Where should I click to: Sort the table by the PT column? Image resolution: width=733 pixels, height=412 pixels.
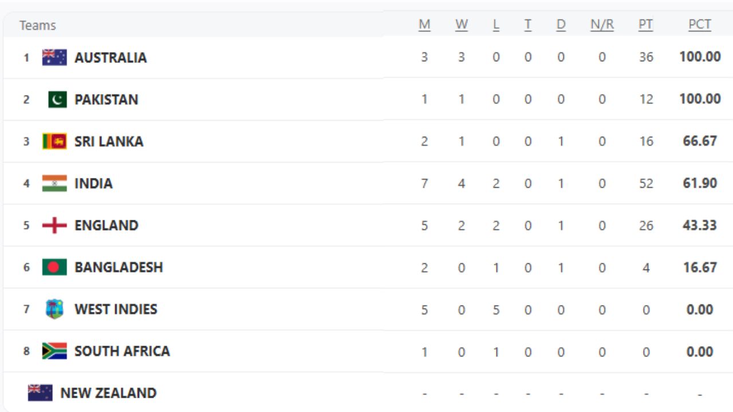(x=645, y=25)
